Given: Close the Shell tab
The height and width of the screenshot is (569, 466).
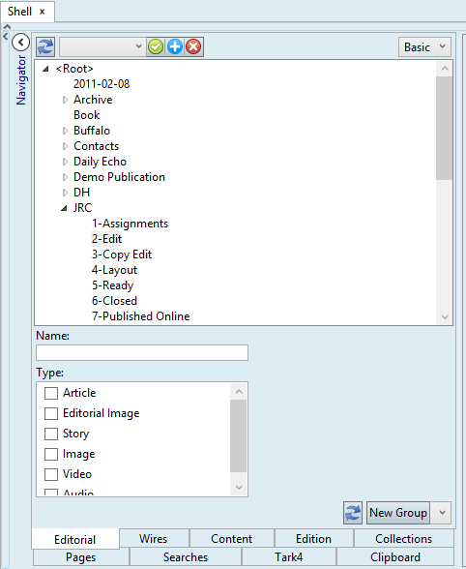Looking at the screenshot, I should (x=43, y=12).
